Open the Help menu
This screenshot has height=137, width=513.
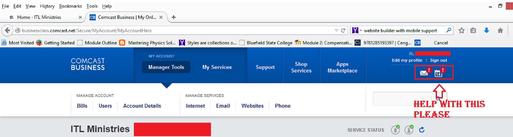107,6
